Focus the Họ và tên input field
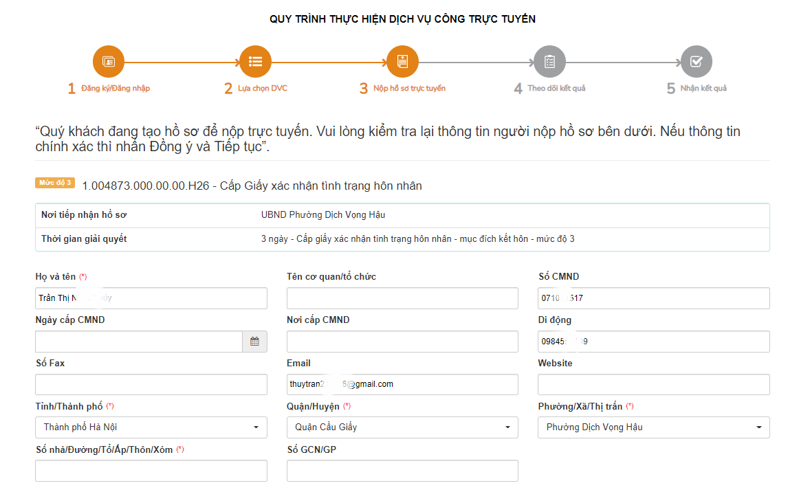 (151, 298)
